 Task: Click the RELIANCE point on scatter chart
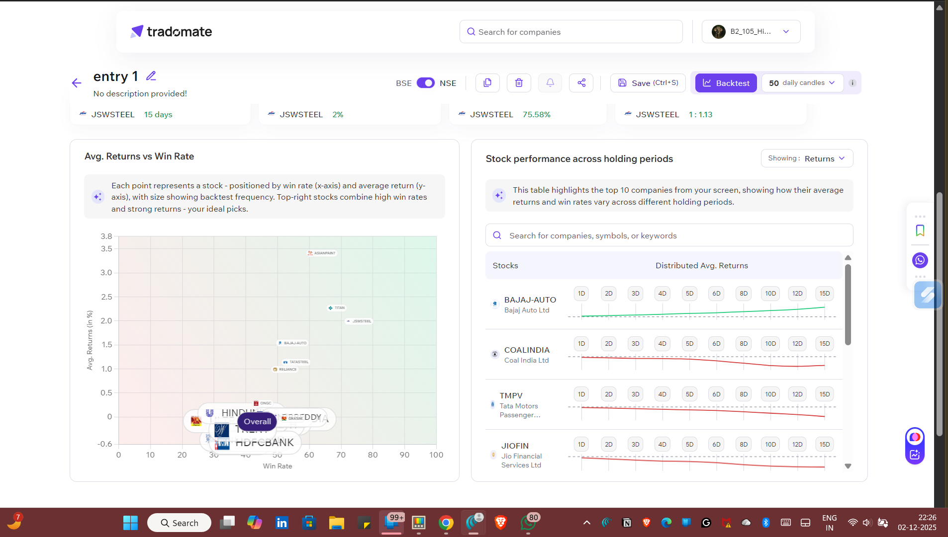tap(284, 370)
